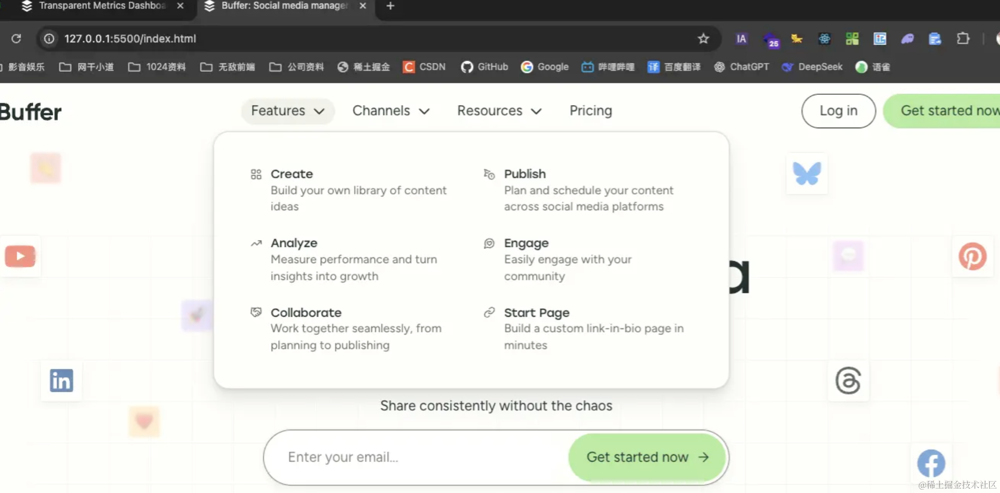The height and width of the screenshot is (493, 1000).
Task: Open the 无敌前端 bookmark folder
Action: click(227, 67)
